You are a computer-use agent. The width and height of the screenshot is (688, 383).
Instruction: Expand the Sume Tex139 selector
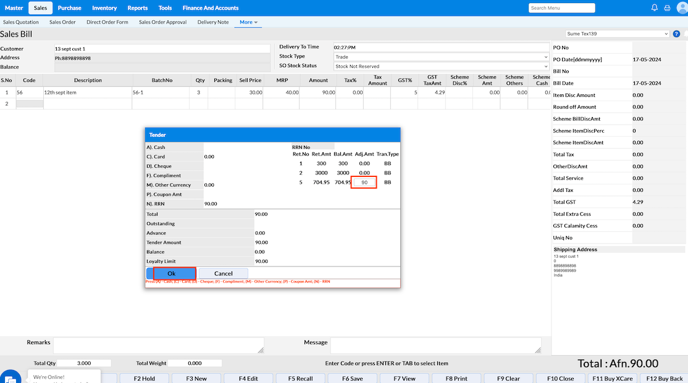(617, 34)
